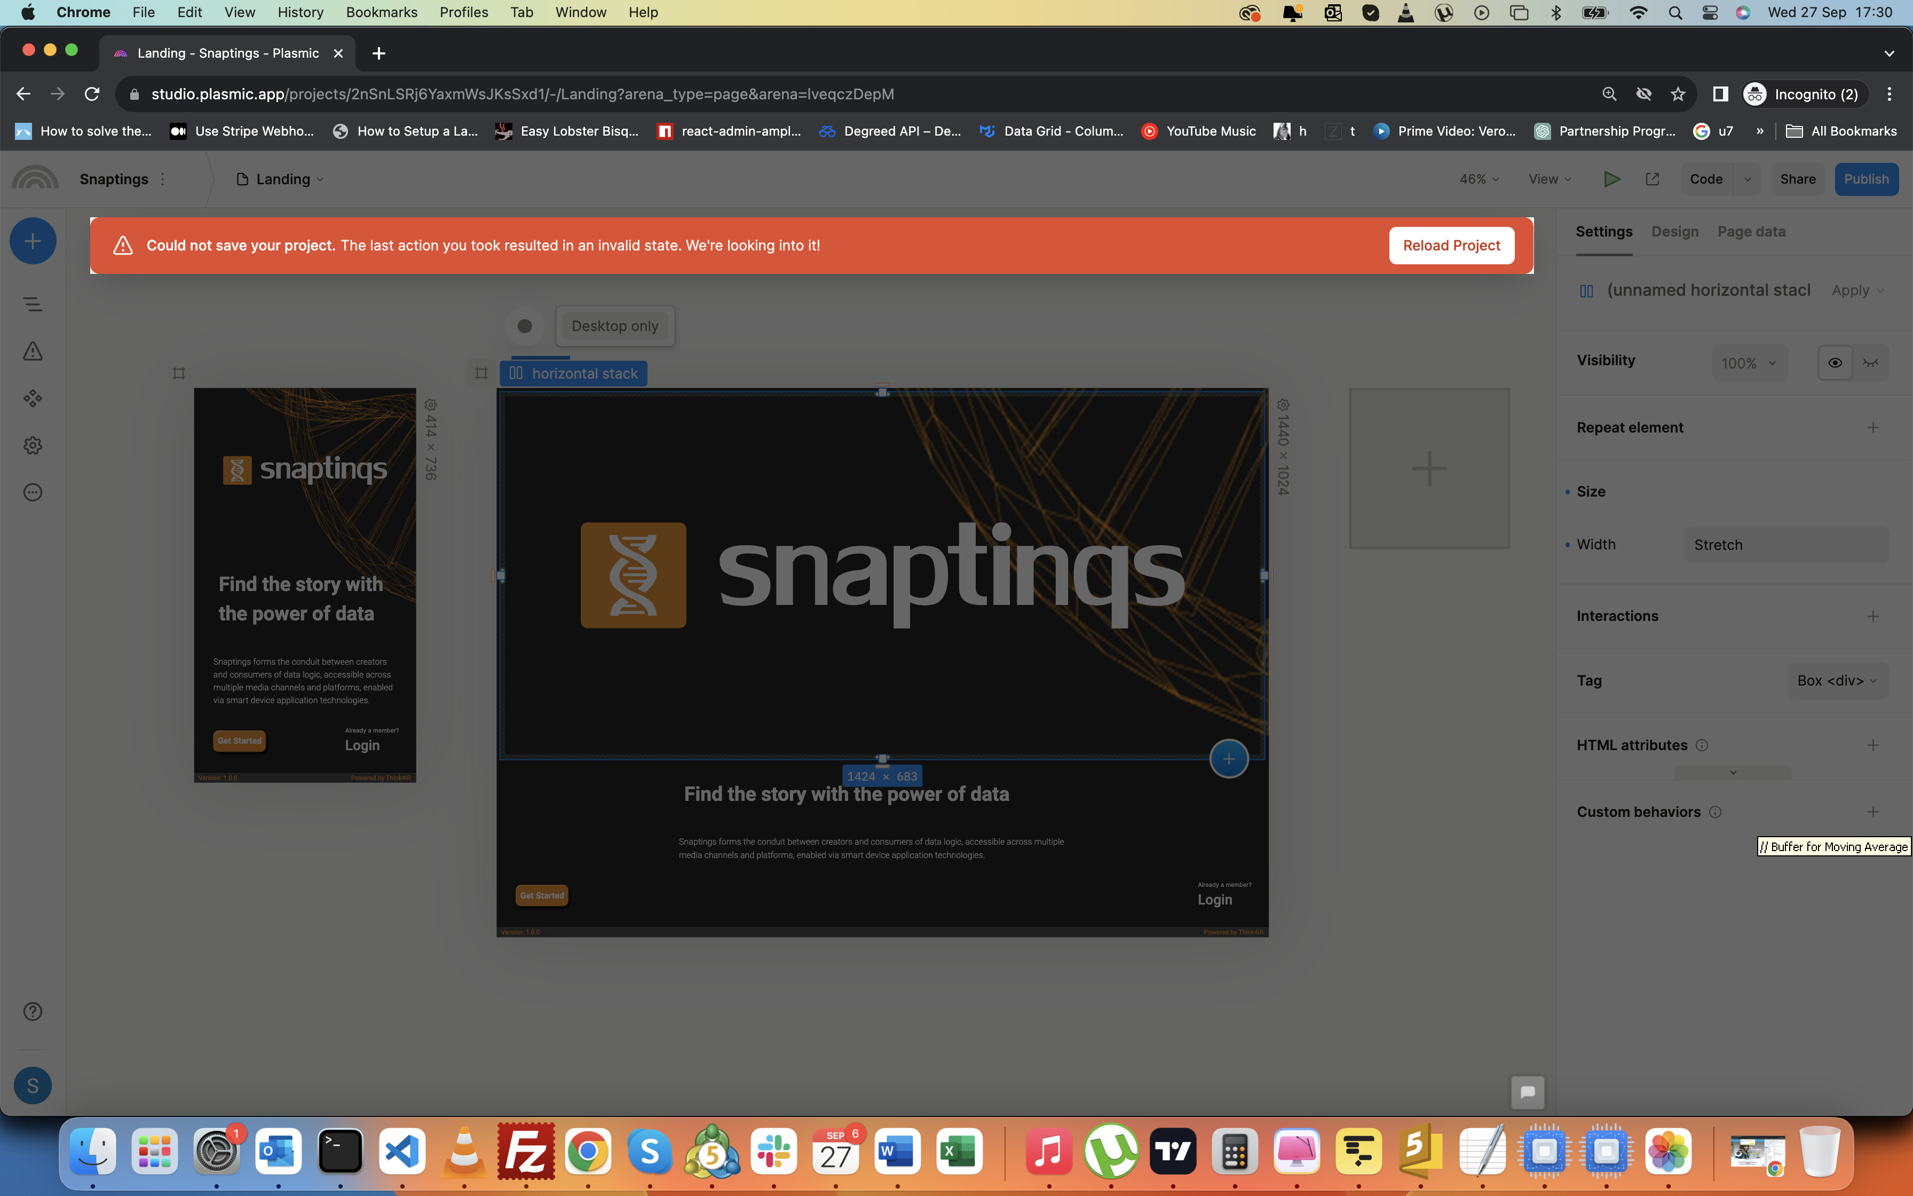Viewport: 1913px width, 1196px height.
Task: Open the outline tree icon in left sidebar
Action: coord(33,304)
